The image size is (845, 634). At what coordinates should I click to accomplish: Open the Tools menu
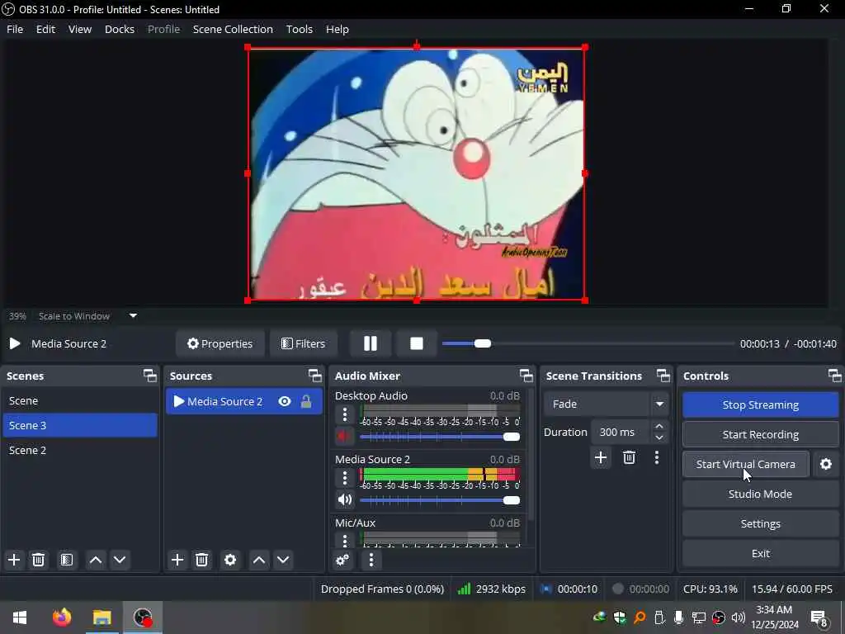[299, 29]
